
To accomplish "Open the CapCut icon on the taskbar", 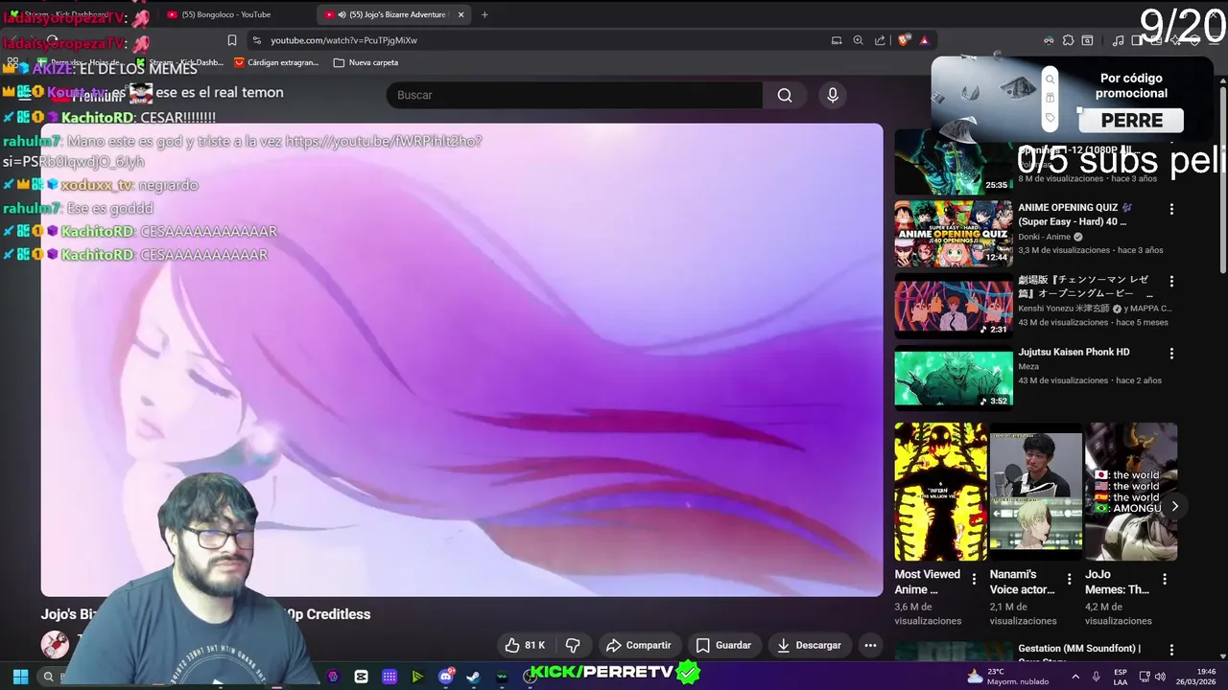I will pyautogui.click(x=361, y=677).
